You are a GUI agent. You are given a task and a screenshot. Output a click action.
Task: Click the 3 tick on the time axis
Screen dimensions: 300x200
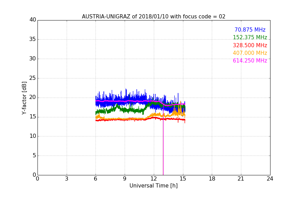pyautogui.click(x=67, y=179)
